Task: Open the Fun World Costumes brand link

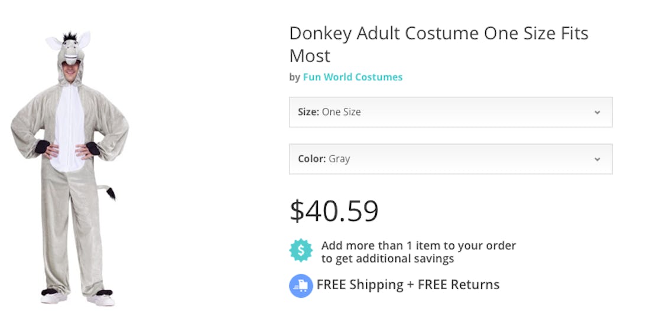Action: point(353,77)
